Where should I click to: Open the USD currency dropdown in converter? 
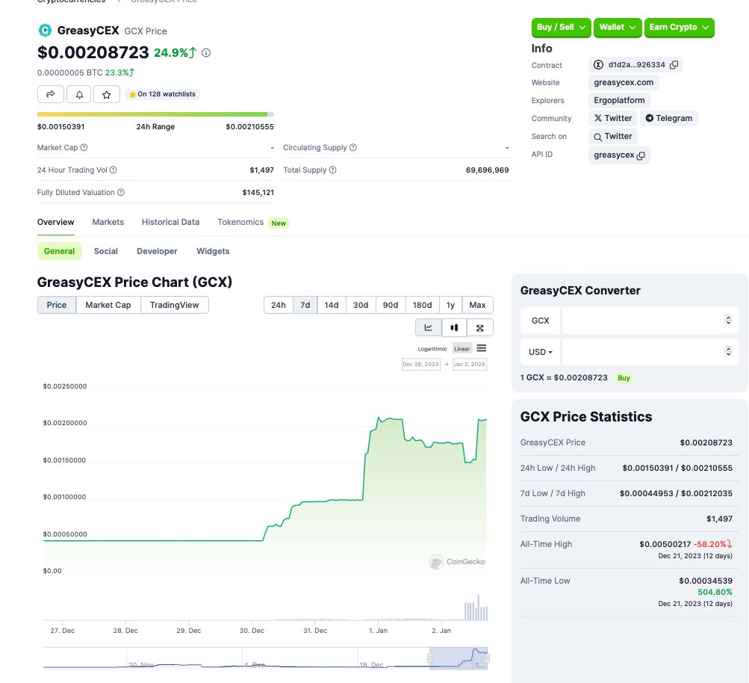click(541, 352)
